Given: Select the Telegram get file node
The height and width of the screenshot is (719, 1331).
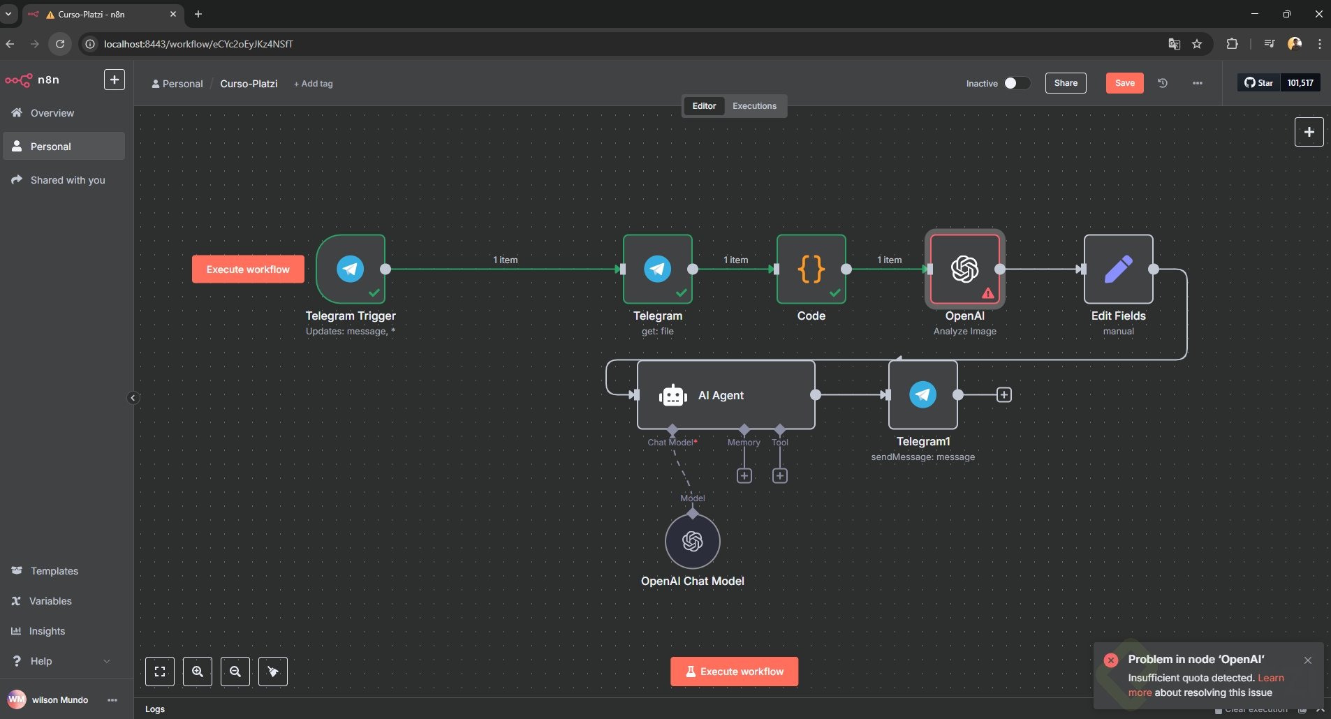Looking at the screenshot, I should tap(658, 269).
